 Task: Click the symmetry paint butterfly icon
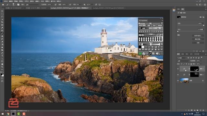100,5
